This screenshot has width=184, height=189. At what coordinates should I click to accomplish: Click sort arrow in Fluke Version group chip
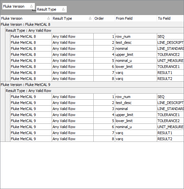[x=31, y=6]
